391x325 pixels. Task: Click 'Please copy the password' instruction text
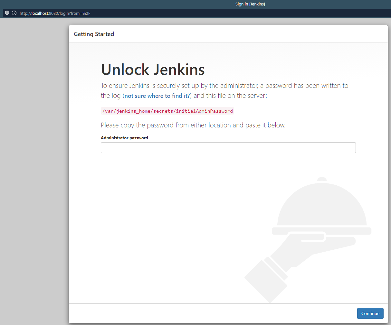[193, 125]
